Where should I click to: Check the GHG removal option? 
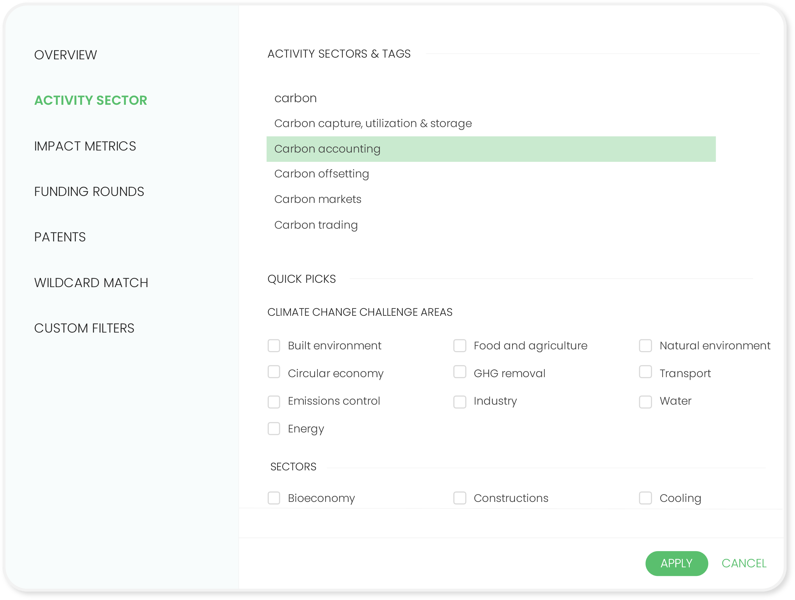pyautogui.click(x=460, y=373)
